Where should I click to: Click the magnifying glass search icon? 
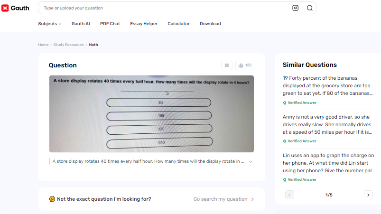309,8
